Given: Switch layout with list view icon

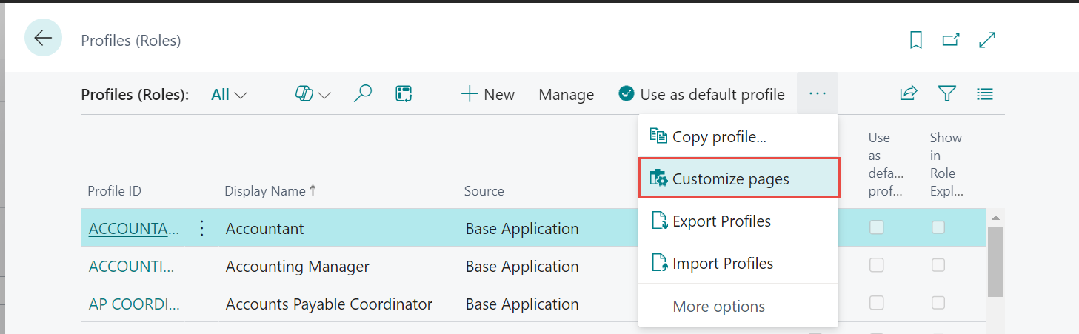Looking at the screenshot, I should point(984,94).
